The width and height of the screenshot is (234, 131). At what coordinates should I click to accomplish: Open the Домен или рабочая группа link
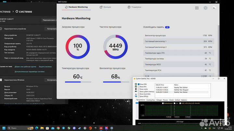pos(25,67)
